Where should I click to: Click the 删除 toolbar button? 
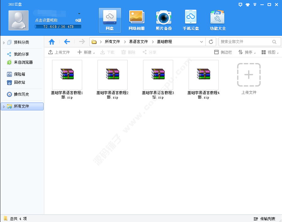[128, 52]
